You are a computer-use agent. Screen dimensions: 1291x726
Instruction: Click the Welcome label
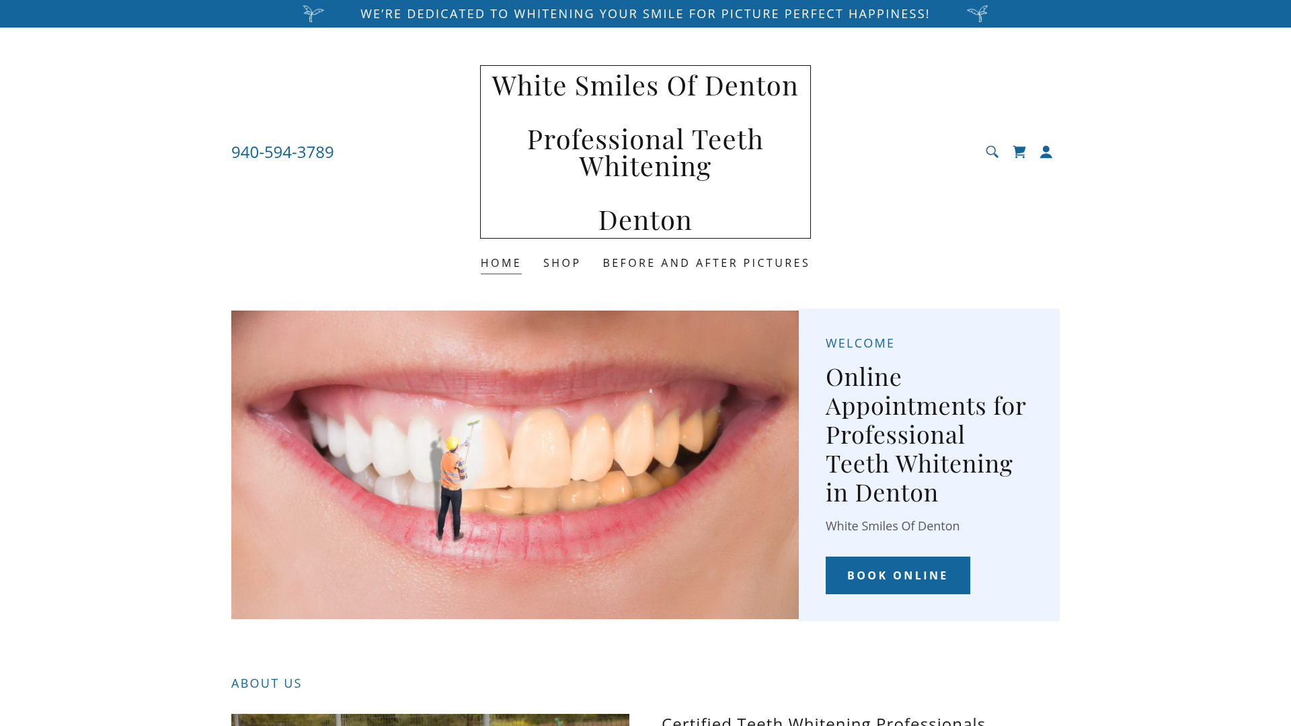coord(860,343)
